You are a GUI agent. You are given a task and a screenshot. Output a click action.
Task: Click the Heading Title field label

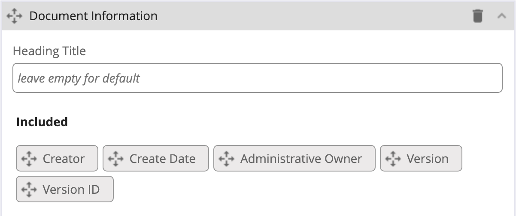pos(49,51)
